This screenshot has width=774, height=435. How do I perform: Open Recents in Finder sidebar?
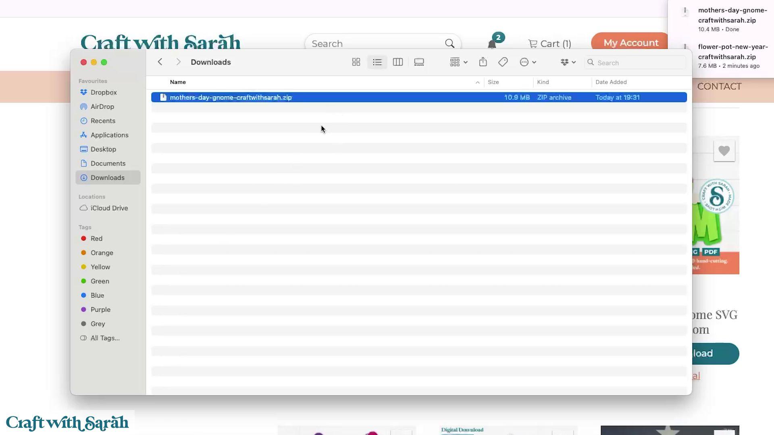tap(108, 121)
